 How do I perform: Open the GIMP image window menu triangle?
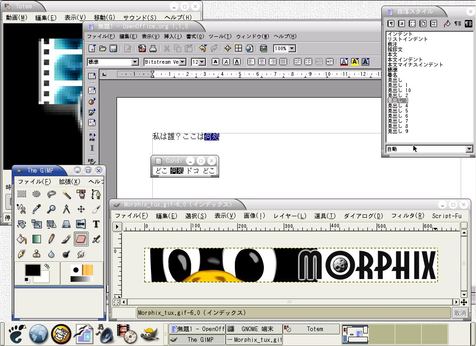[117, 226]
